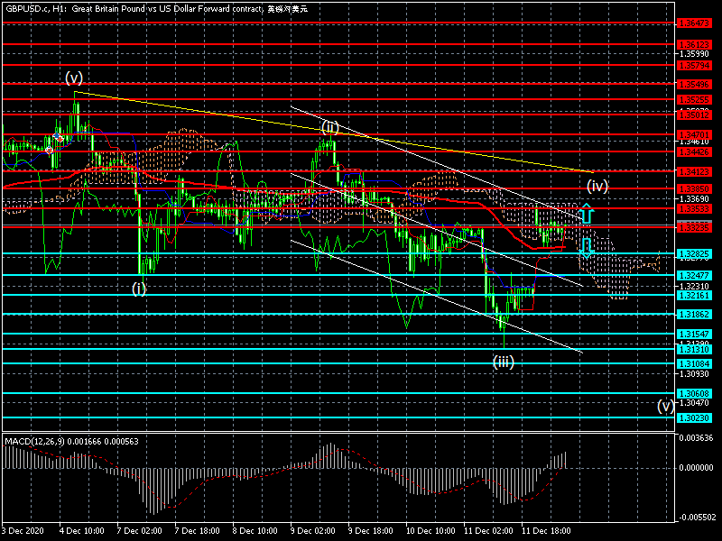Viewport: 722px width, 541px height.
Task: Click the 9 Dec 18:00 time label
Action: [x=371, y=530]
